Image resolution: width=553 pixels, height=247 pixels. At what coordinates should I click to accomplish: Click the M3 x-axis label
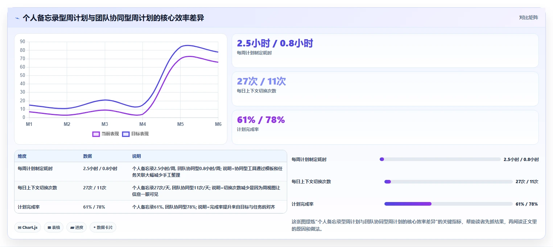(x=105, y=124)
